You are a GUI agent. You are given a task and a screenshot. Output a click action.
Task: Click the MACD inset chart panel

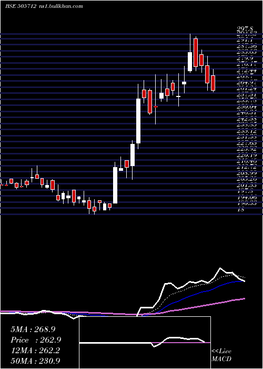pyautogui.click(x=145, y=343)
